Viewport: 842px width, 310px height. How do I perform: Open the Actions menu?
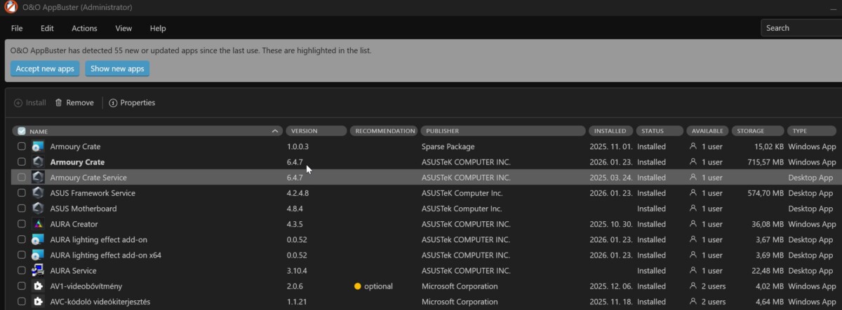84,28
